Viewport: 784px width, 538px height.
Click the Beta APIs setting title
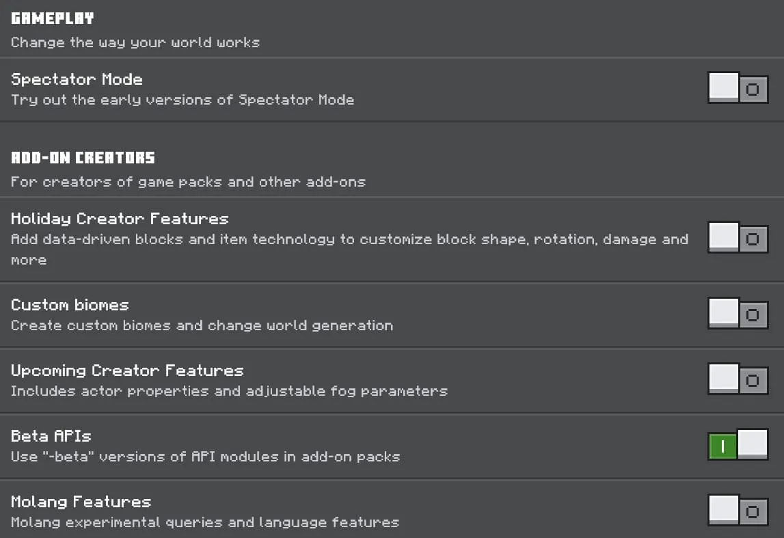coord(51,436)
